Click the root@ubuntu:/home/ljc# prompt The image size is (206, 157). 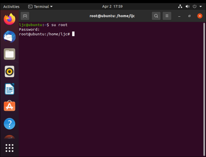44,34
